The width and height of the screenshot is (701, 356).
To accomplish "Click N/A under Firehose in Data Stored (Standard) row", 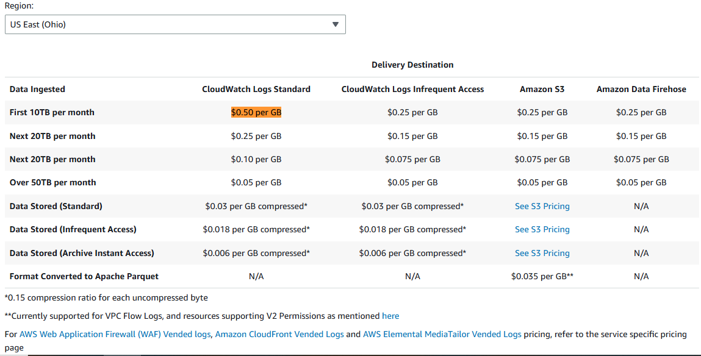I will (641, 206).
